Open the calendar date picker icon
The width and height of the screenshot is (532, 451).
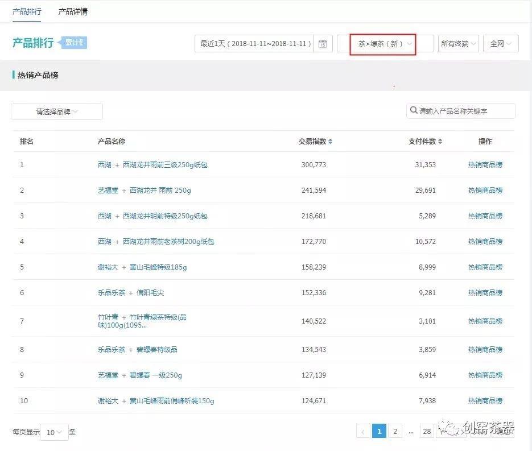pyautogui.click(x=323, y=44)
